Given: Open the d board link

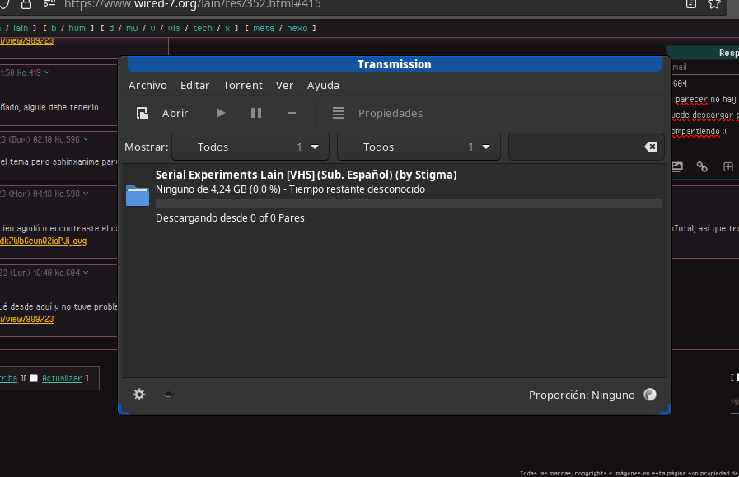Looking at the screenshot, I should [x=111, y=28].
